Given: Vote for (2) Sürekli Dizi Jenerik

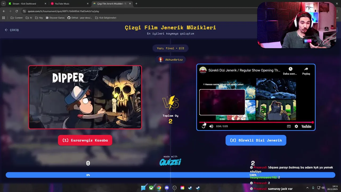Looking at the screenshot, I should pos(256,140).
